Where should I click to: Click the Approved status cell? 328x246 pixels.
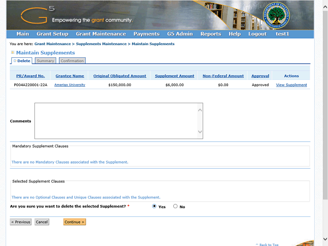[x=260, y=85]
